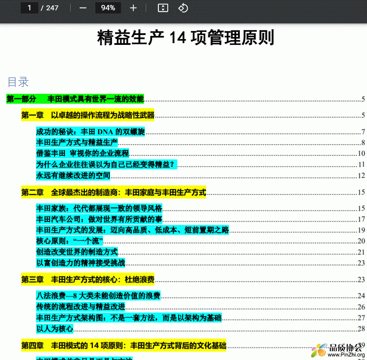Open the green 第一部分 丰田模式具有世界一流的效能 entry
This screenshot has height=360, width=367.
coord(75,99)
